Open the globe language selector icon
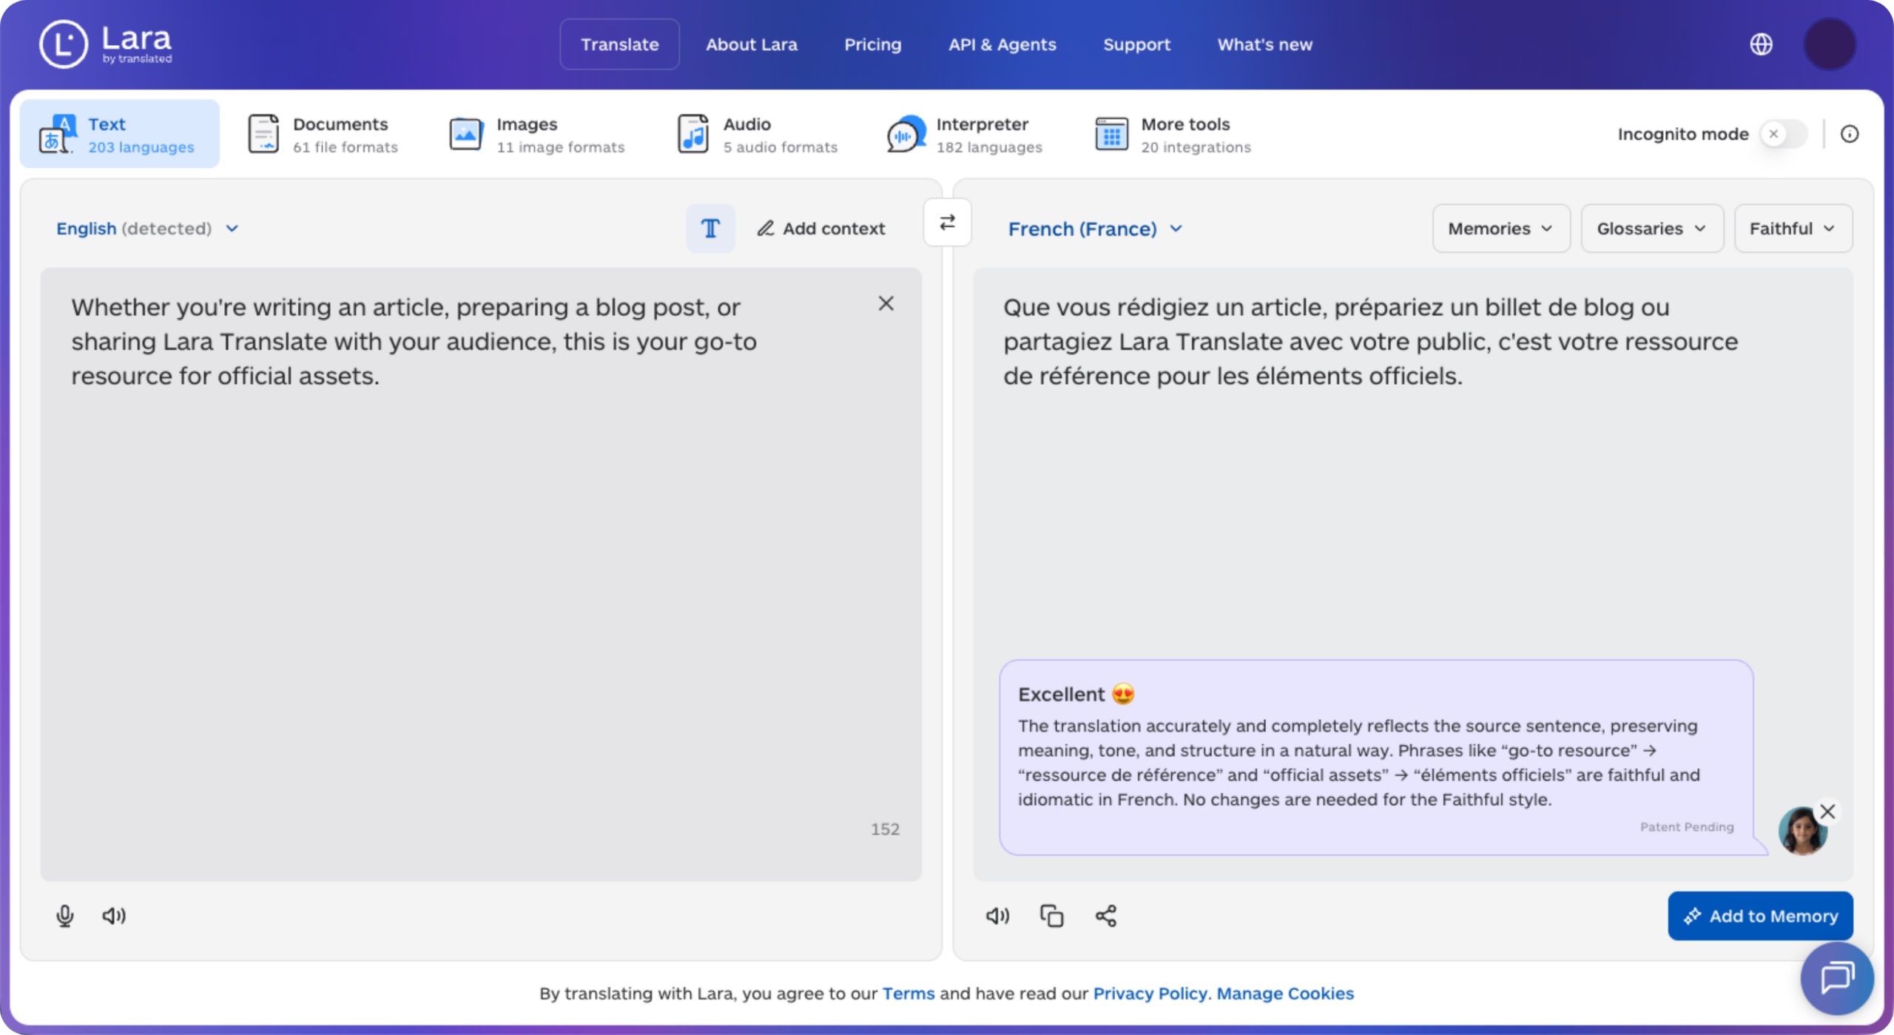 pos(1761,44)
